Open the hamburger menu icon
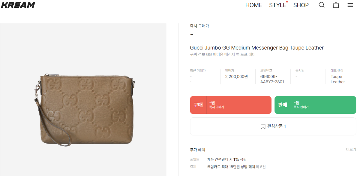Screen dimensions: 360x176 click(x=350, y=5)
